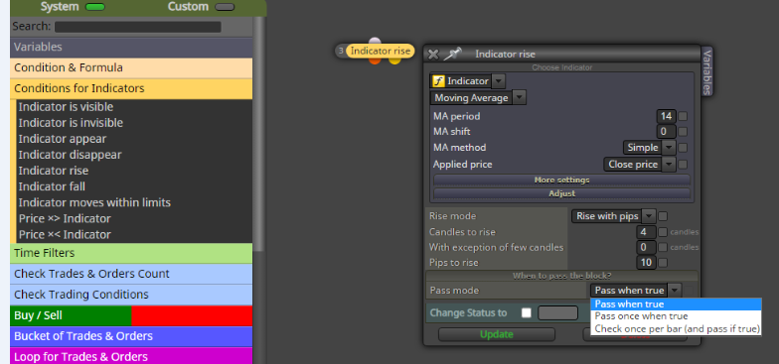The image size is (779, 364).
Task: Enable the Change Status to checkbox
Action: 527,313
